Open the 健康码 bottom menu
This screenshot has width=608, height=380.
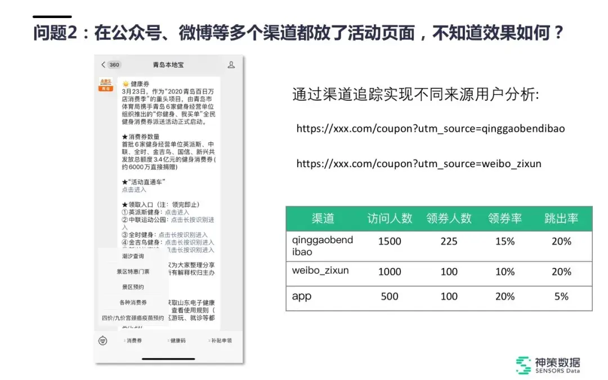pos(176,341)
